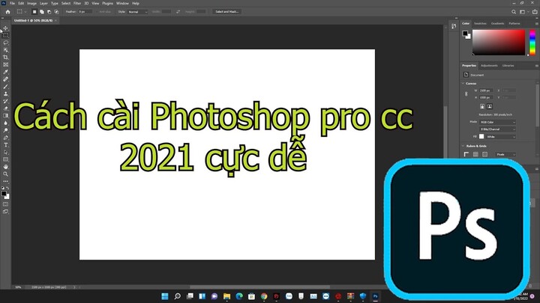This screenshot has height=303, width=540.
Task: Select the Rectangular Marquee tool in the toolbox
Action: pyautogui.click(x=5, y=35)
